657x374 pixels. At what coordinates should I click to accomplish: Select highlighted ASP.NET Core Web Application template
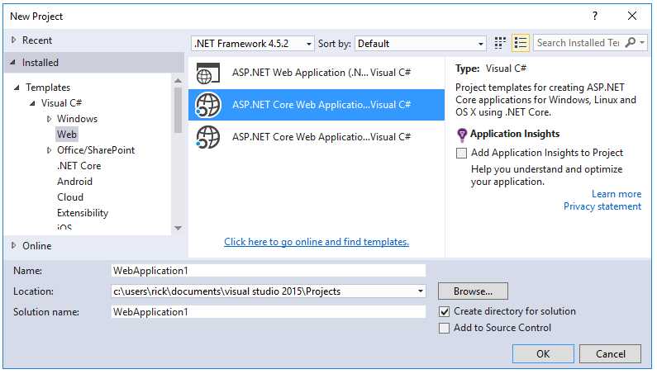point(317,105)
